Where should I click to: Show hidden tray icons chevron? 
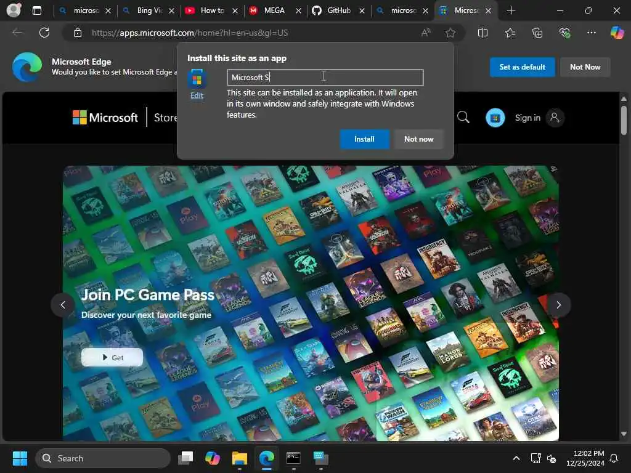click(516, 458)
